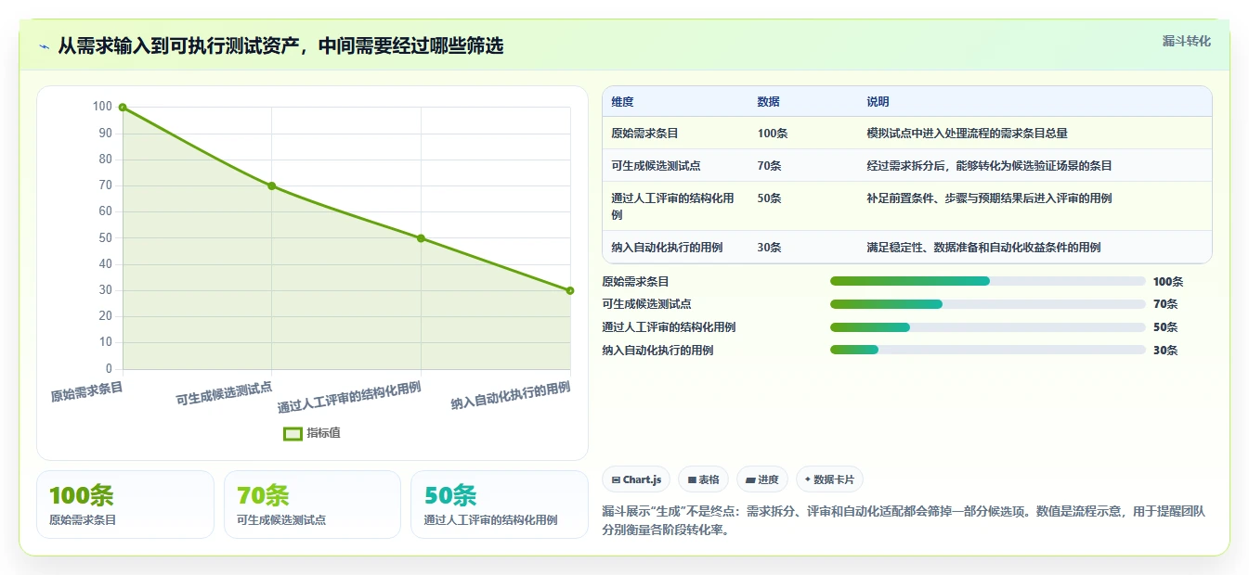Click the 100条 value beside the first progress bar
This screenshot has height=575, width=1249.
tap(1168, 282)
